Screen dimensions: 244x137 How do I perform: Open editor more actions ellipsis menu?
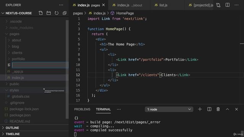point(236,5)
